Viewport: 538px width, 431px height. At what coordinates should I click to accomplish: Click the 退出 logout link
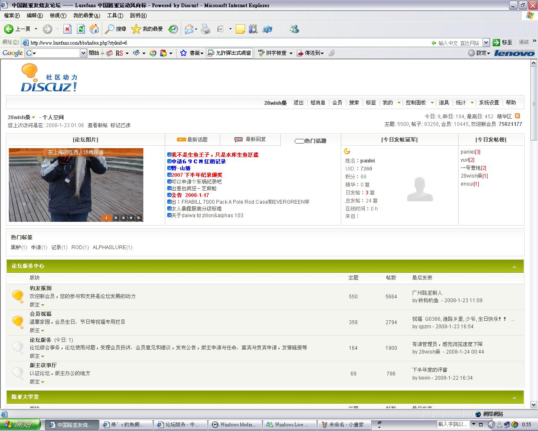tap(298, 103)
